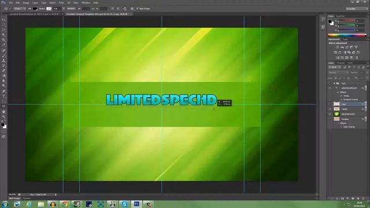
Task: Add an Invert adjustment
Action: pos(338,58)
